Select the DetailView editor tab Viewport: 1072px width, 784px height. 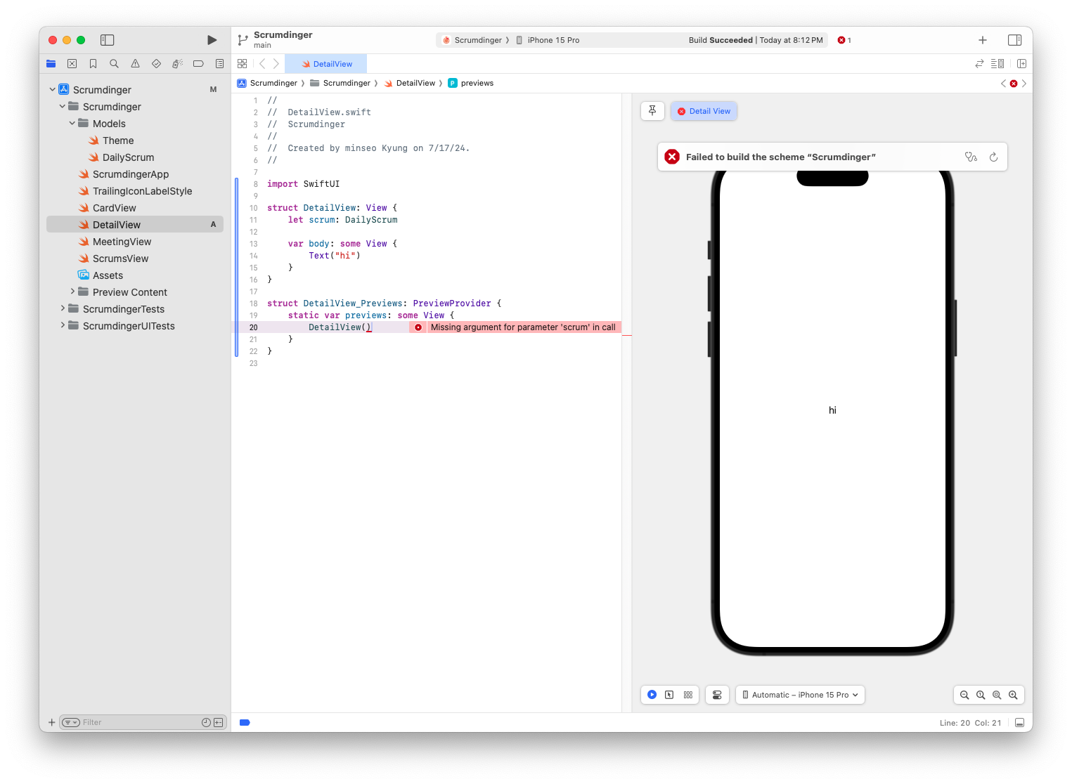coord(327,64)
